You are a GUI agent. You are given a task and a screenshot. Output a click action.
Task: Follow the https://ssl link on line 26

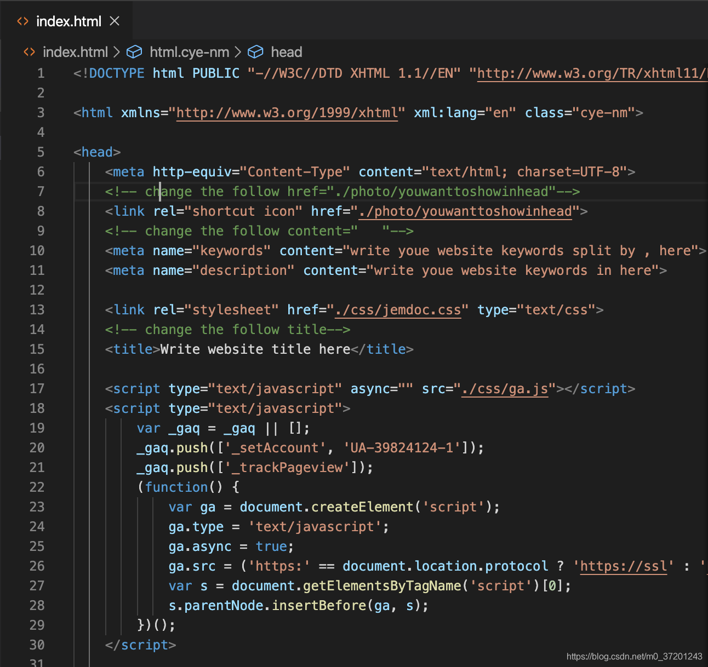624,566
